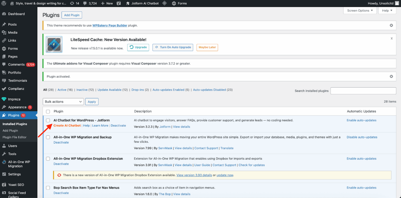The width and height of the screenshot is (401, 198).
Task: Click the Create AI Chatbot link
Action: [67, 125]
